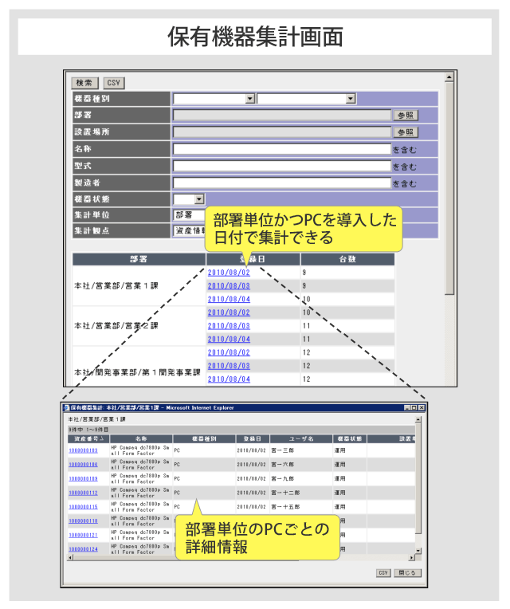This screenshot has width=510, height=609.
Task: Click ユーザ名 column header in detail popup
Action: [301, 439]
